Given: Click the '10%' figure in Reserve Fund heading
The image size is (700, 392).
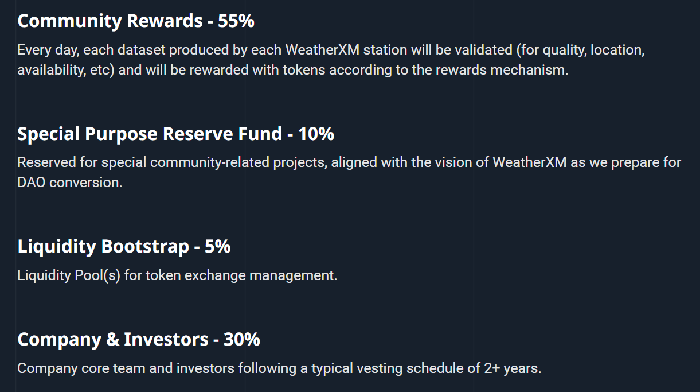Looking at the screenshot, I should click(x=316, y=134).
